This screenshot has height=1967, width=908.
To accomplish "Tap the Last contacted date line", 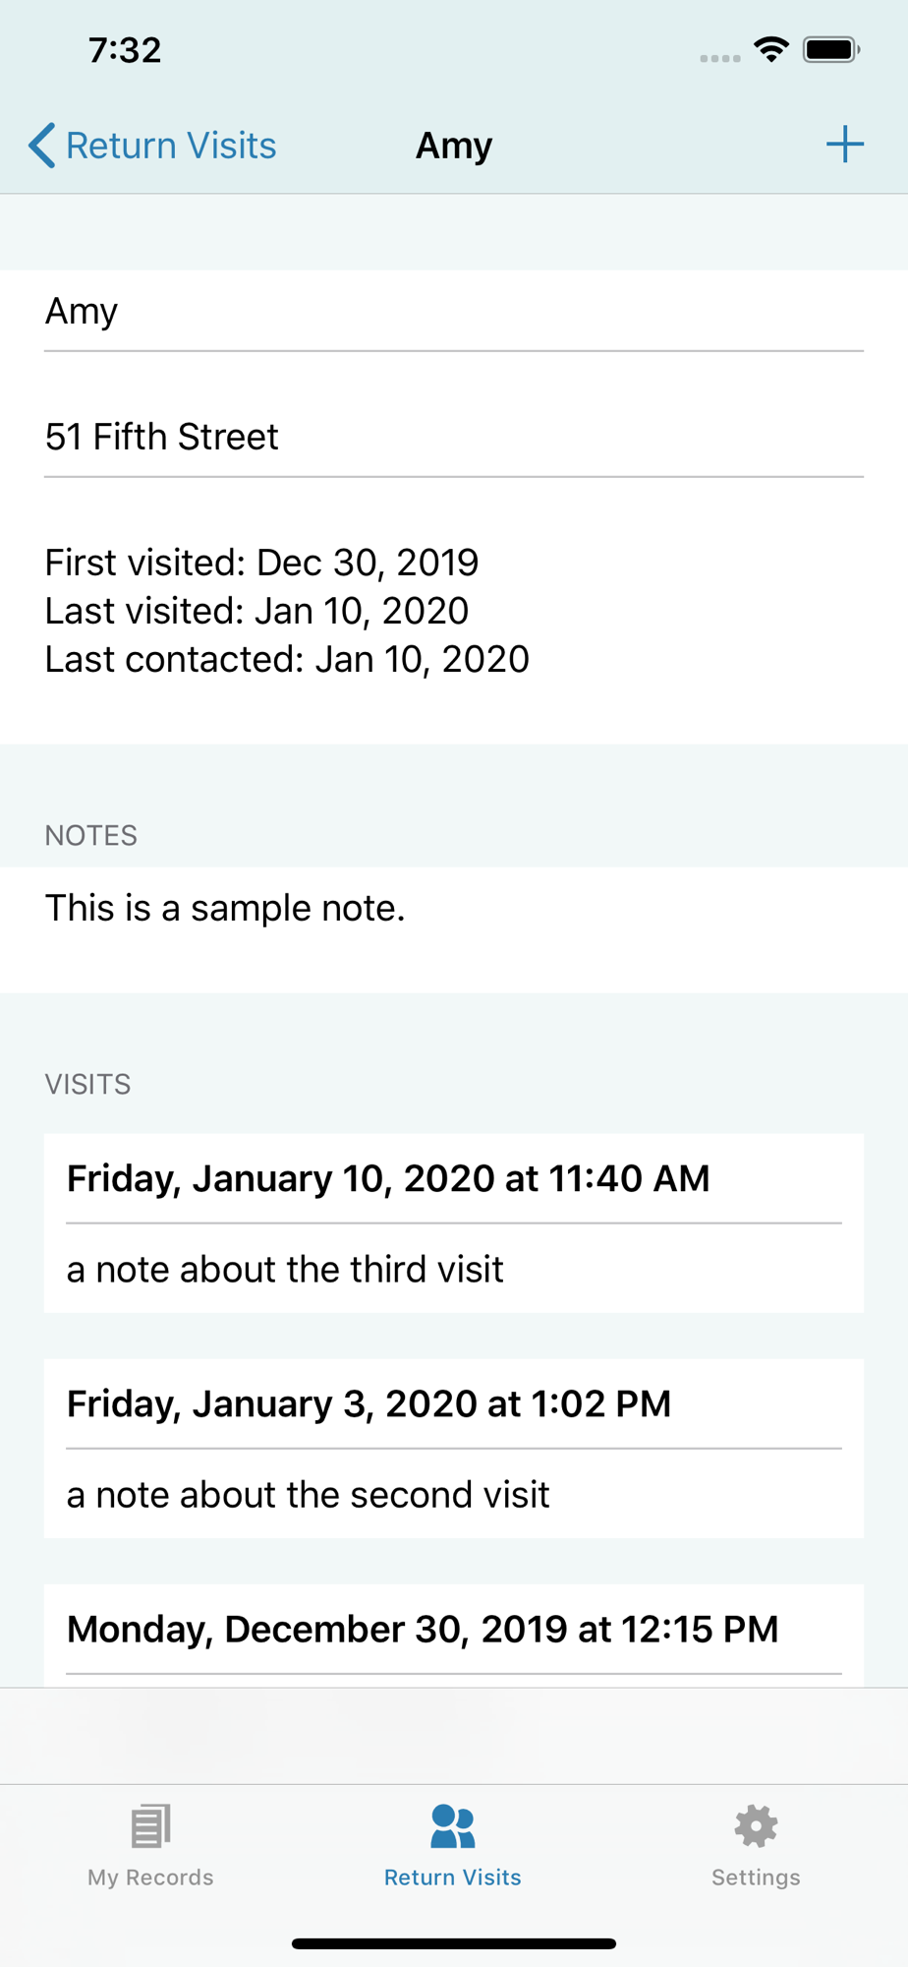I will click(x=287, y=659).
